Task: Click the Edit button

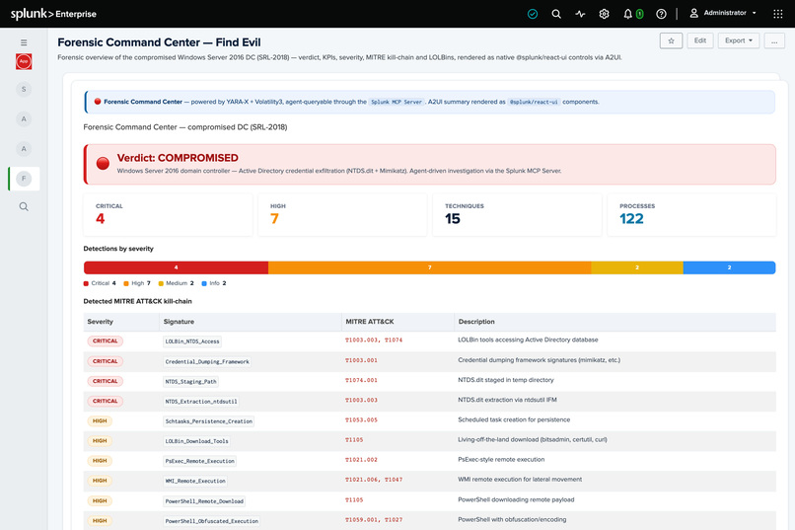Action: 700,40
